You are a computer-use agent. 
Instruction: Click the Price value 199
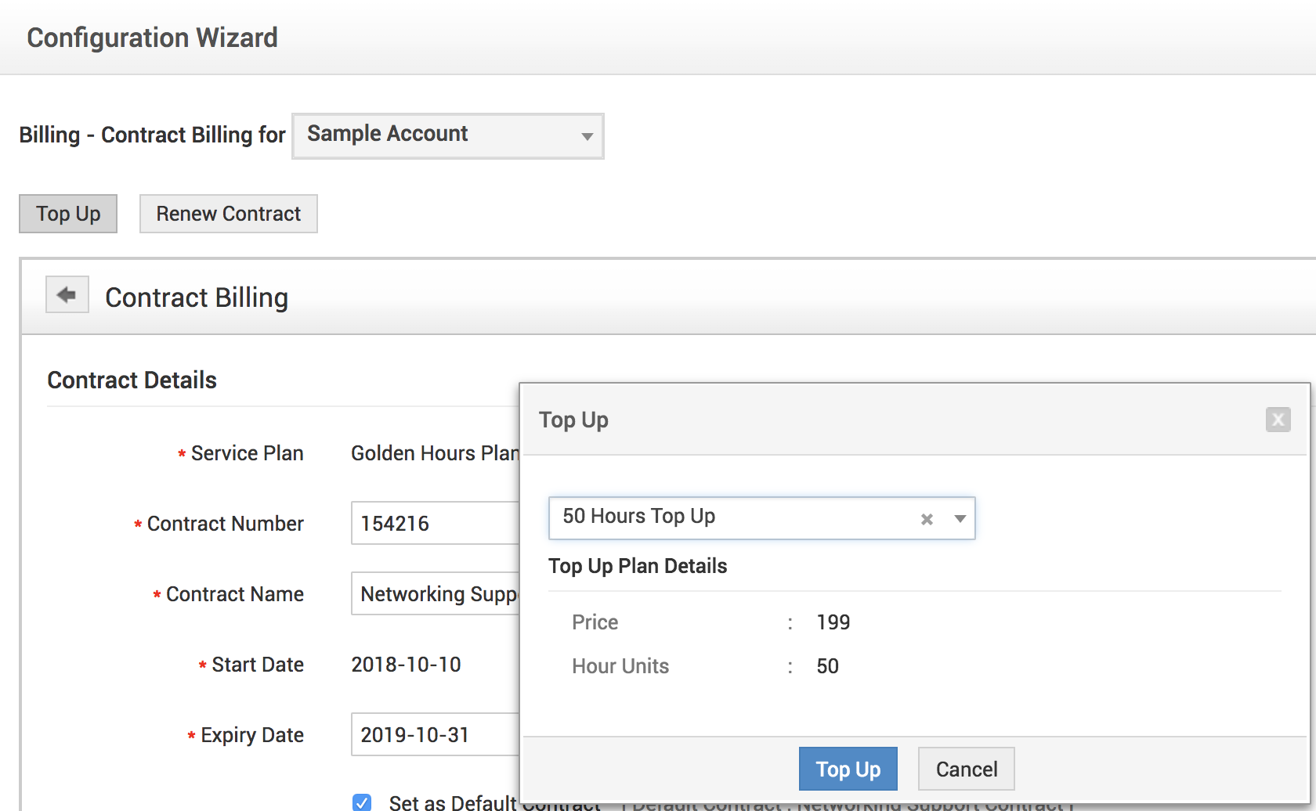tap(833, 622)
